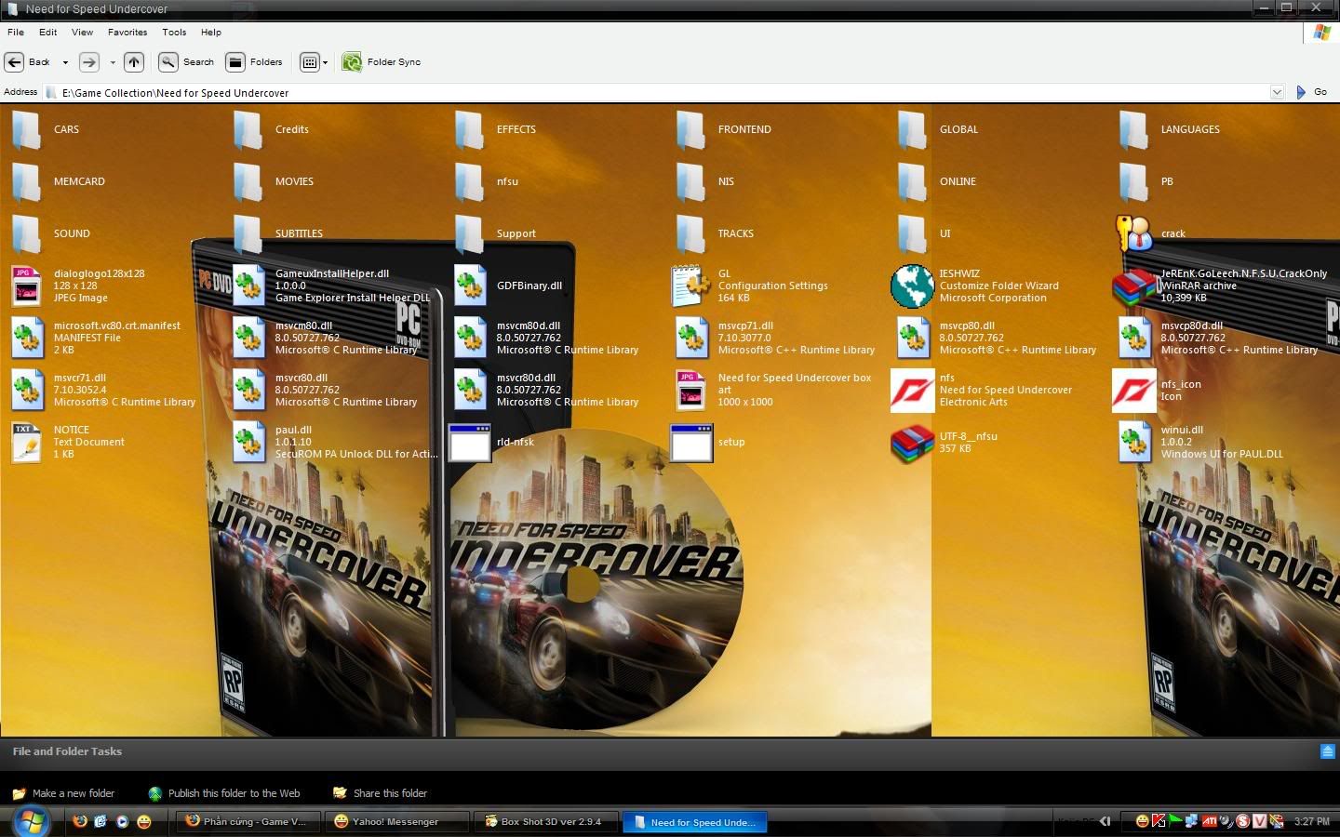Open the Windows Start button
Image resolution: width=1340 pixels, height=837 pixels.
[31, 821]
